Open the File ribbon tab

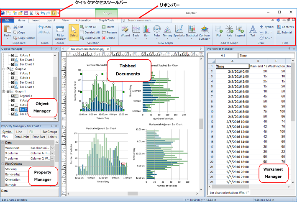tap(7, 20)
